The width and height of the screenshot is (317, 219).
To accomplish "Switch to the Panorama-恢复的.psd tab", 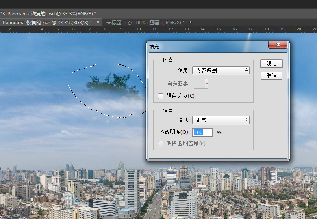I will coord(47,23).
